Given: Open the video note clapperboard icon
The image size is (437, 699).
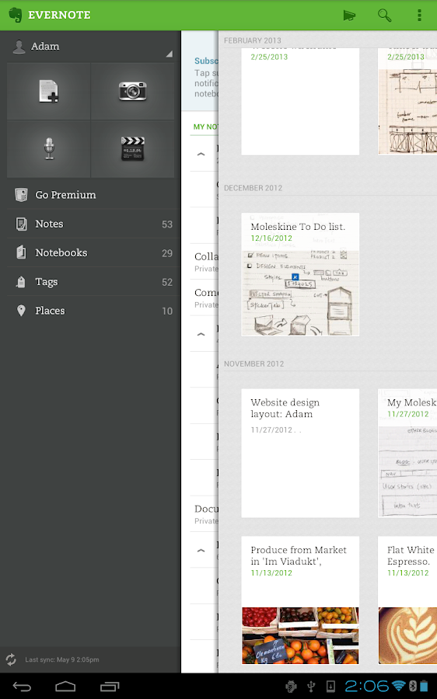Looking at the screenshot, I should 132,149.
